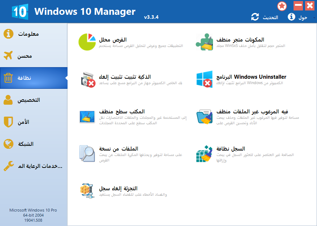The width and height of the screenshot is (317, 226).
Task: Click the About info circle icon
Action: [291, 17]
